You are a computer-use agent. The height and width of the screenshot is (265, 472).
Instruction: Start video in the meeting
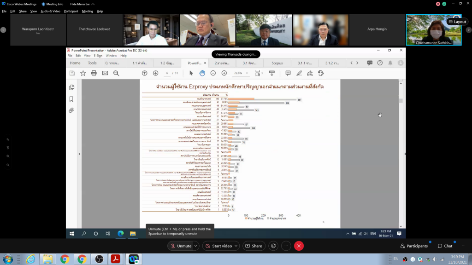click(x=222, y=246)
